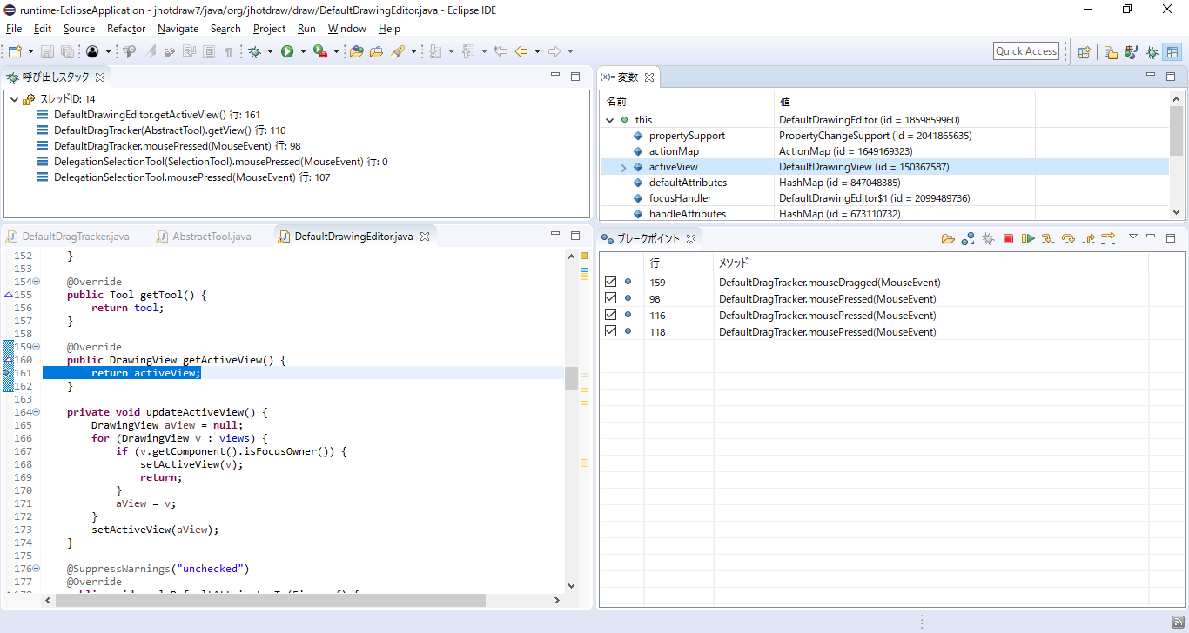Fold the getTool method at line 154
The width and height of the screenshot is (1189, 633).
pyautogui.click(x=35, y=282)
